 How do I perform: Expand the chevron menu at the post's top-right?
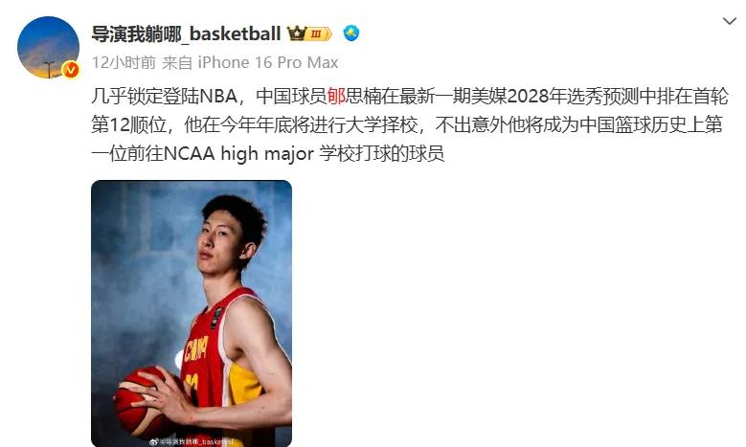click(730, 21)
